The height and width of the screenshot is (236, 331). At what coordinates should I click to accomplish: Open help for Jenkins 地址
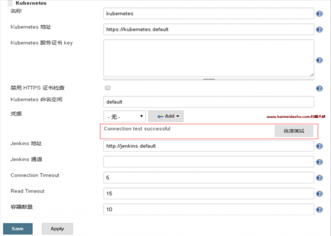[x=319, y=146]
